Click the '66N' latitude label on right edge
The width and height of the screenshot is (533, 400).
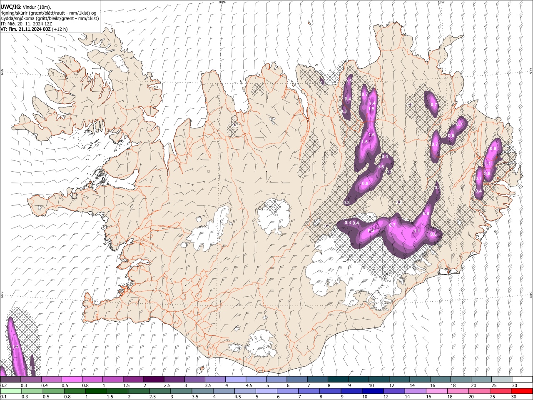[x=531, y=72]
